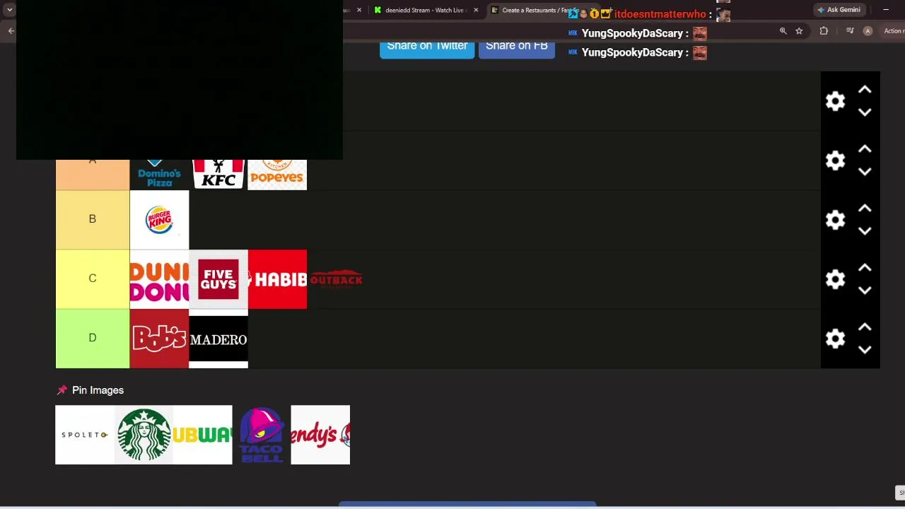The height and width of the screenshot is (509, 905).
Task: Move tier C row down
Action: pos(865,291)
